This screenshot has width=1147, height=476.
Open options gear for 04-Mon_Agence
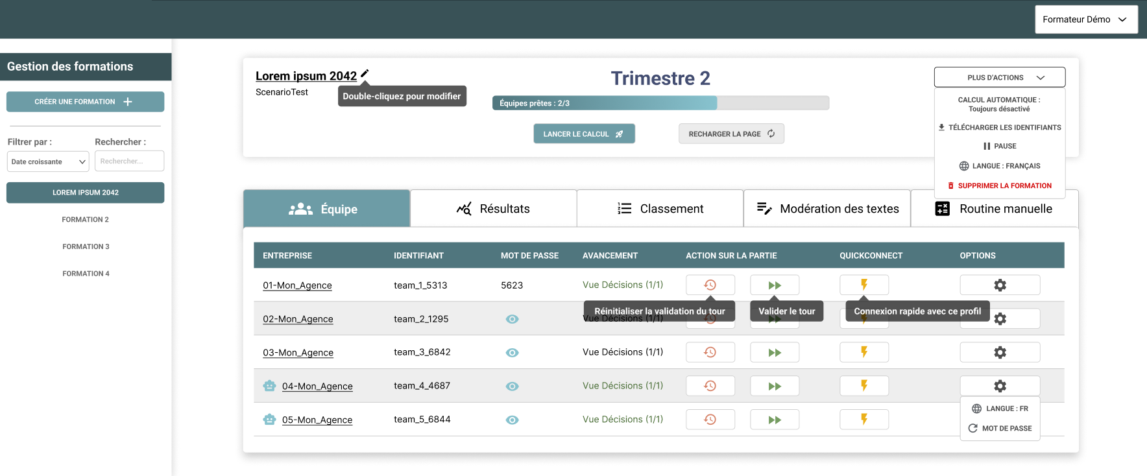click(1000, 386)
